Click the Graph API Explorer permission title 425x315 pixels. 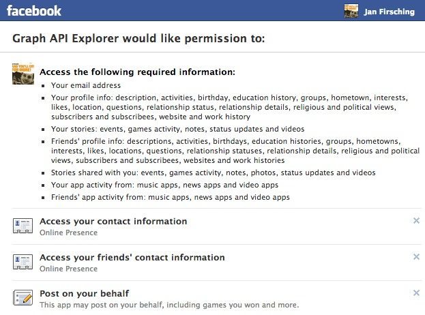pos(138,38)
